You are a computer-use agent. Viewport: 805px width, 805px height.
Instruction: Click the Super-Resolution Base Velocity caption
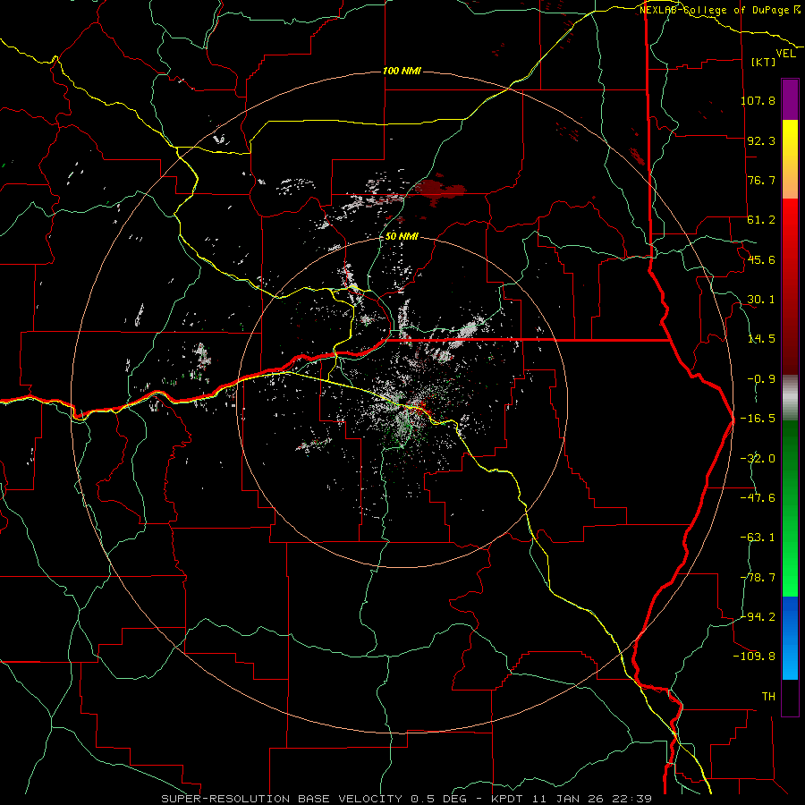click(x=406, y=799)
